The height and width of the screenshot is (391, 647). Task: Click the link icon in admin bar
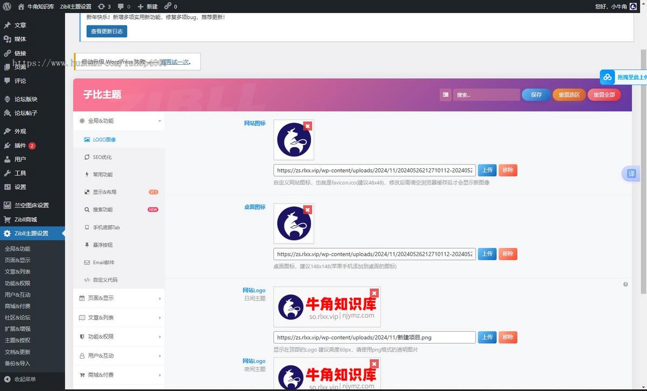[171, 6]
